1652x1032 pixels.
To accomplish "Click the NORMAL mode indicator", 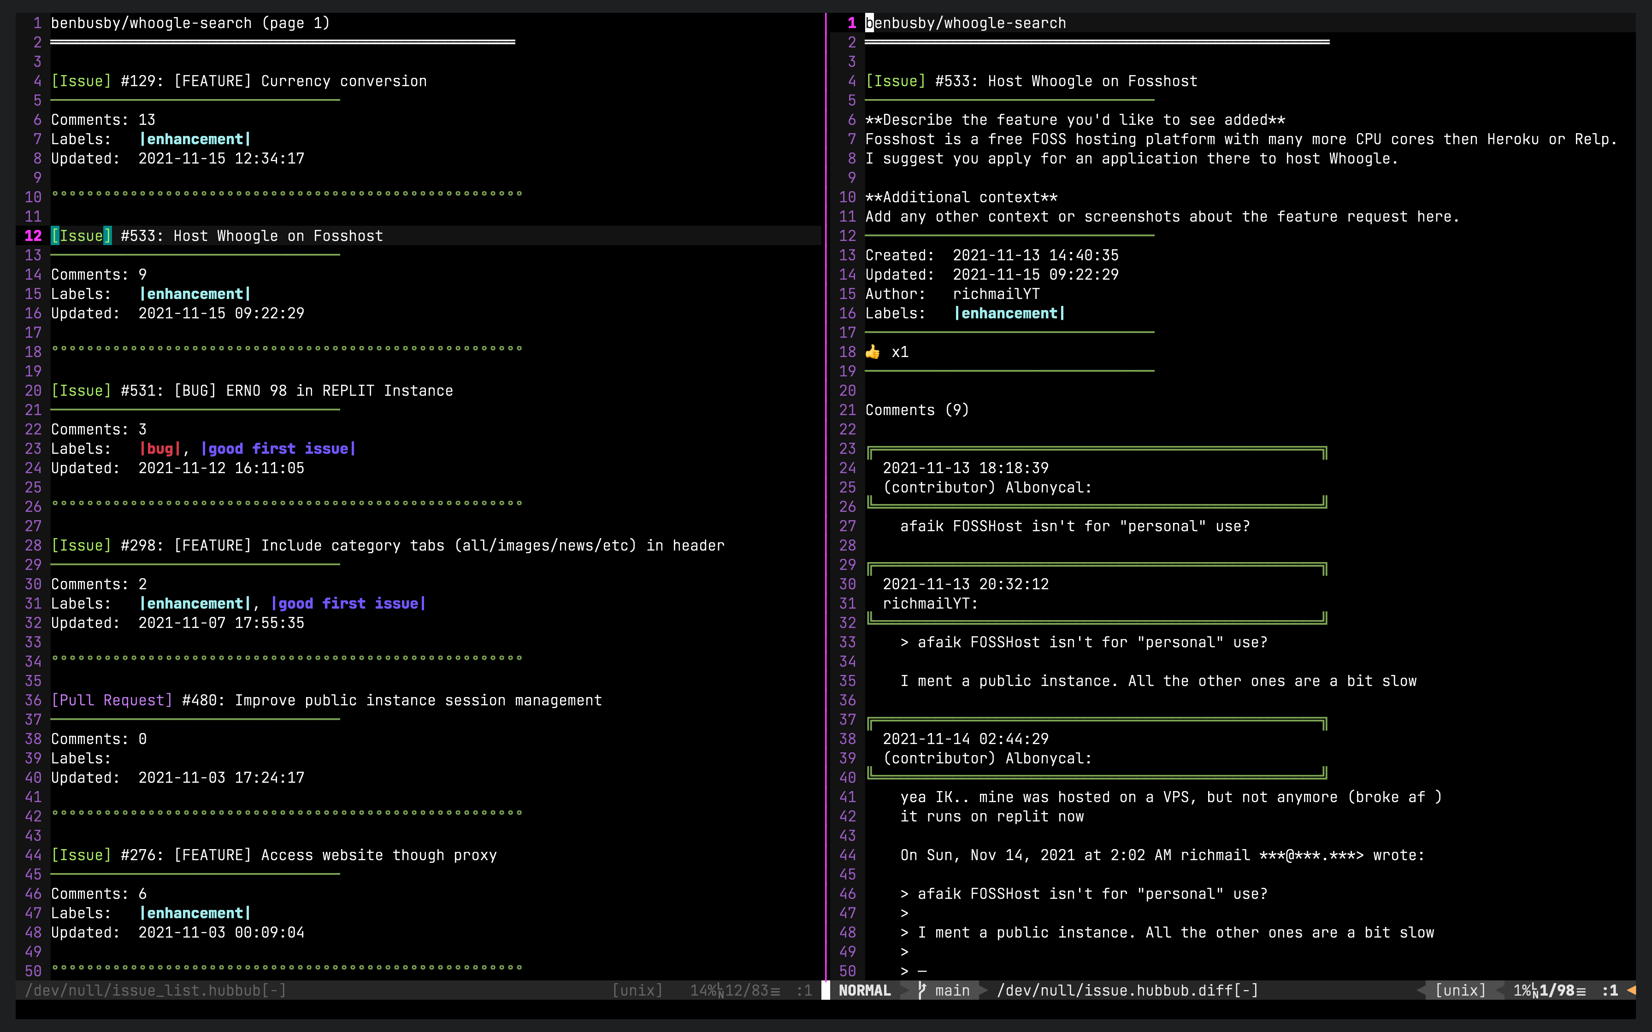I will click(864, 991).
